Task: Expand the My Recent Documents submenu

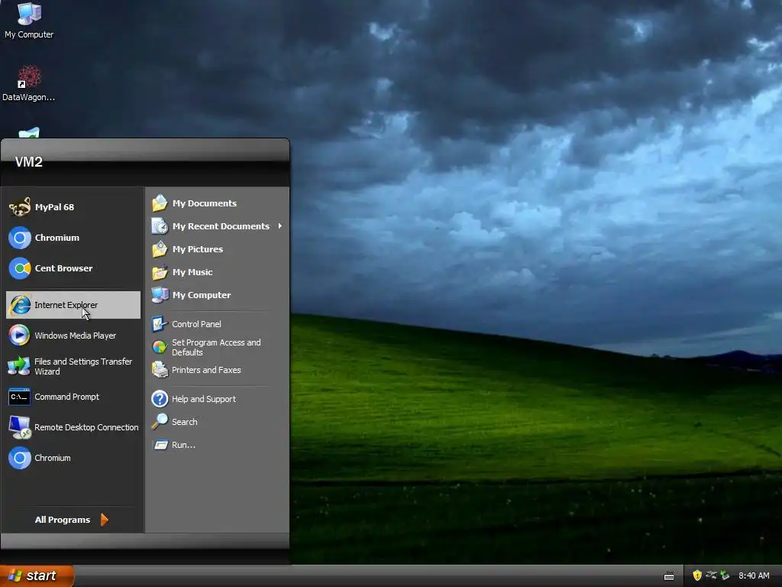Action: [x=217, y=226]
